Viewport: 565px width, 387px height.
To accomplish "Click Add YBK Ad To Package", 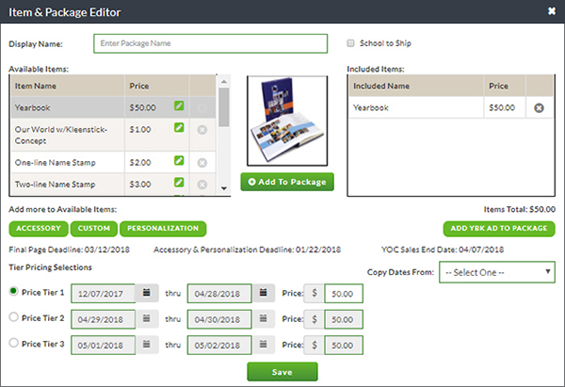I will (x=499, y=228).
